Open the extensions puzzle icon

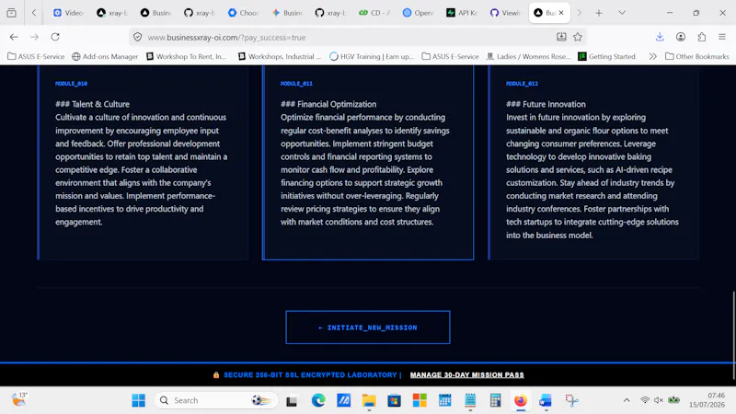click(701, 37)
